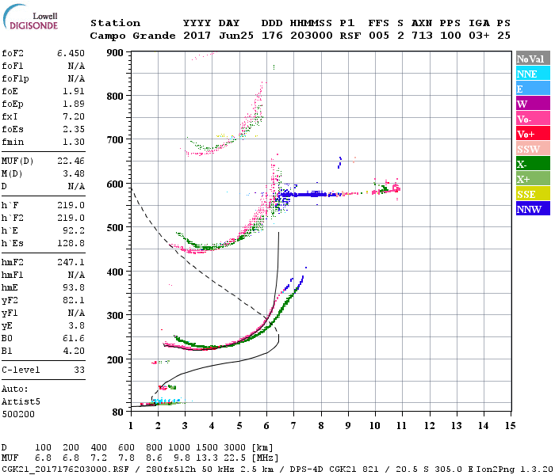Click the hmE value 93.8
This screenshot has width=555, height=475.
pyautogui.click(x=74, y=287)
